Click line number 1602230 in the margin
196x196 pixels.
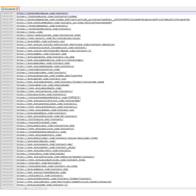[7, 125]
